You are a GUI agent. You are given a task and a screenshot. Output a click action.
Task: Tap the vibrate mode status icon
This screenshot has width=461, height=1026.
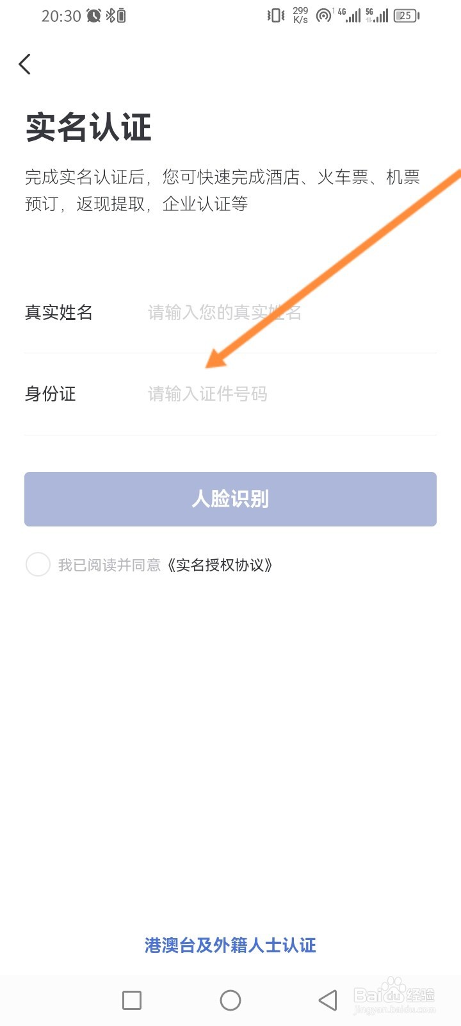[276, 15]
